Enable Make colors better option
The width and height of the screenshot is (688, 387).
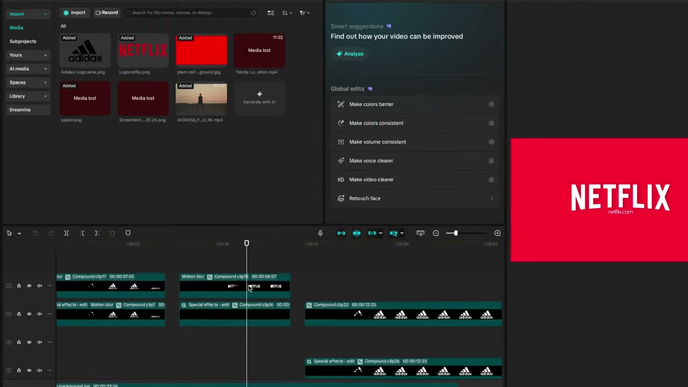point(491,104)
